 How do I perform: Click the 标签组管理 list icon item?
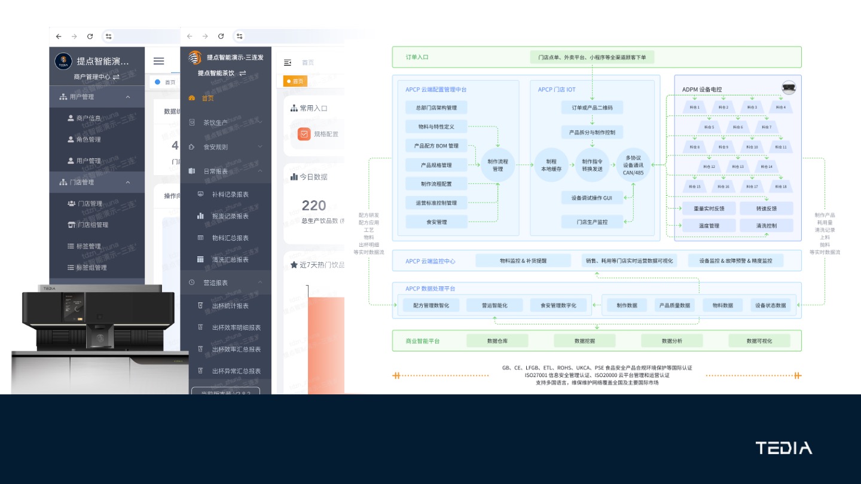[91, 268]
